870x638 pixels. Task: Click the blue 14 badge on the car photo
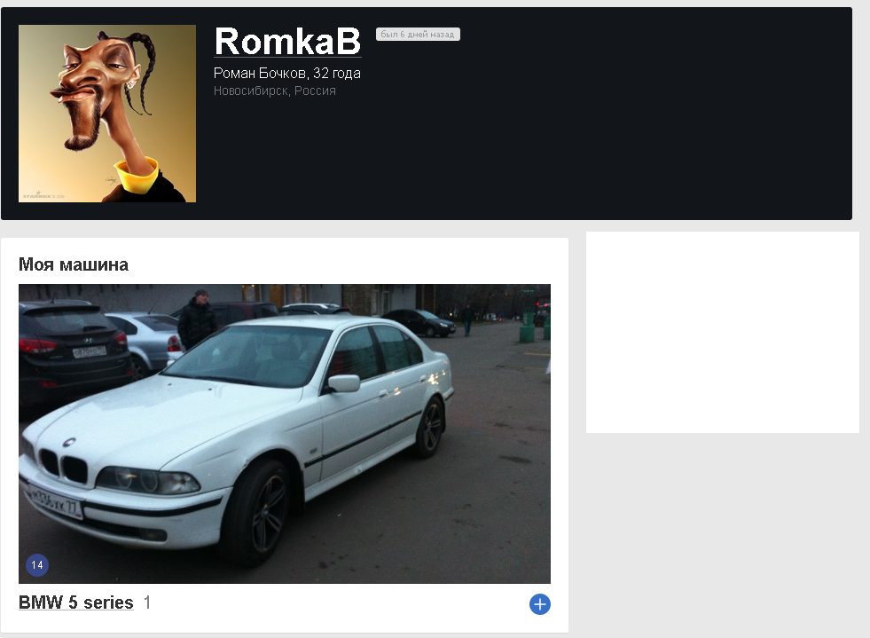[x=37, y=564]
